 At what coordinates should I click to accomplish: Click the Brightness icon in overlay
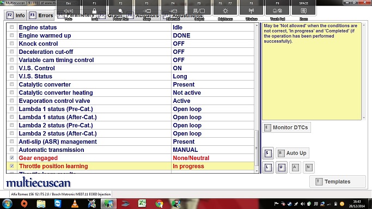(x=225, y=11)
